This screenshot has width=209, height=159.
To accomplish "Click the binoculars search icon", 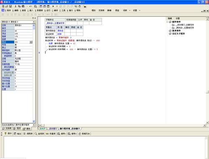I will pos(85,6).
